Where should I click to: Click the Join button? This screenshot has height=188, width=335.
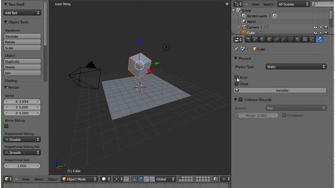tap(22, 73)
